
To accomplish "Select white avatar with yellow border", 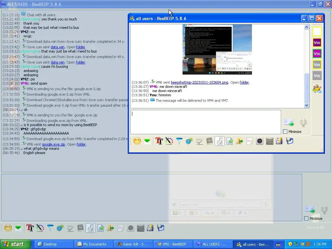I will pos(317,32).
